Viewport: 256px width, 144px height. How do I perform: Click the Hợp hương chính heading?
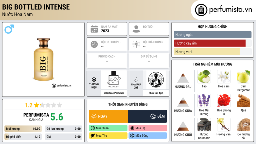point(212,26)
